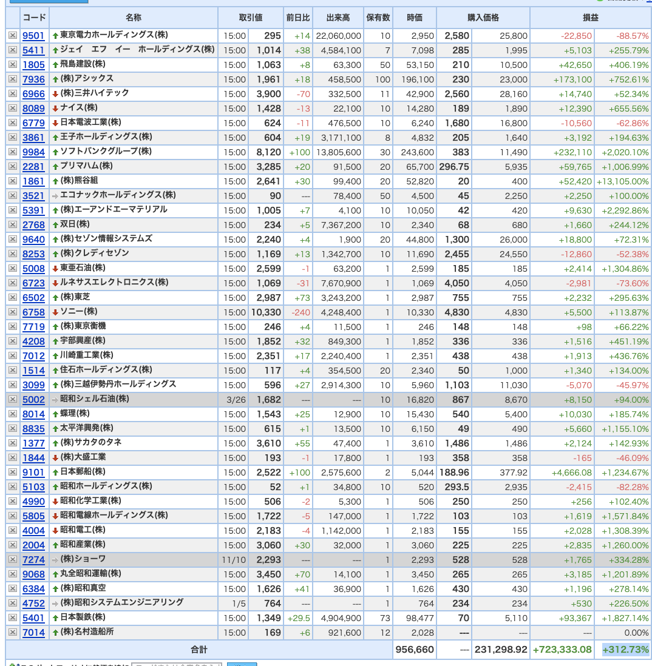Delete 8253 クレディセゾン with x icon
The height and width of the screenshot is (666, 652).
[13, 254]
